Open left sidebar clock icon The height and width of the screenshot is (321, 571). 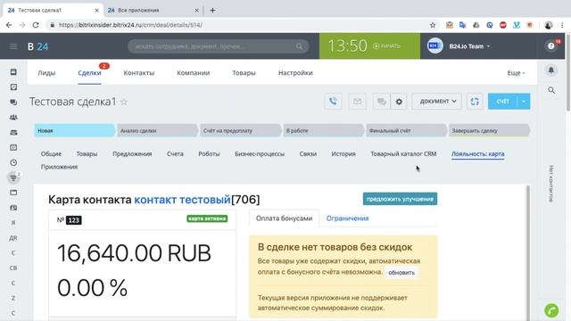tap(13, 162)
